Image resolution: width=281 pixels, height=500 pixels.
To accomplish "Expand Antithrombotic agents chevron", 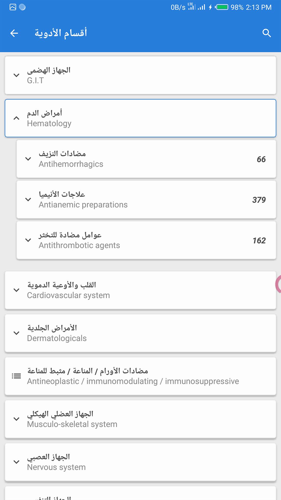I will pos(28,240).
